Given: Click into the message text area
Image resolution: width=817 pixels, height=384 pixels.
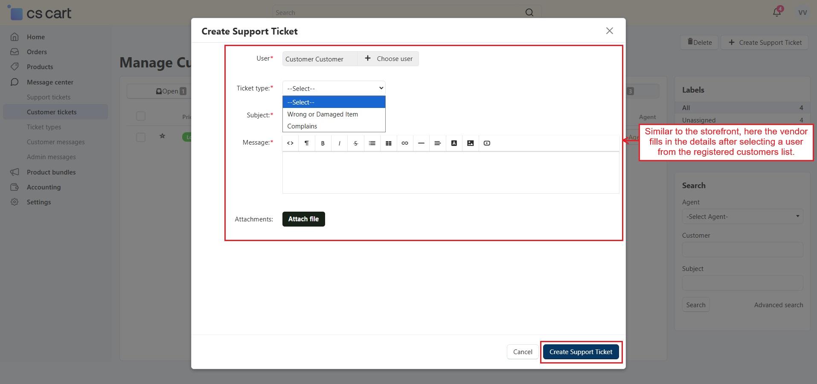Looking at the screenshot, I should tap(451, 172).
